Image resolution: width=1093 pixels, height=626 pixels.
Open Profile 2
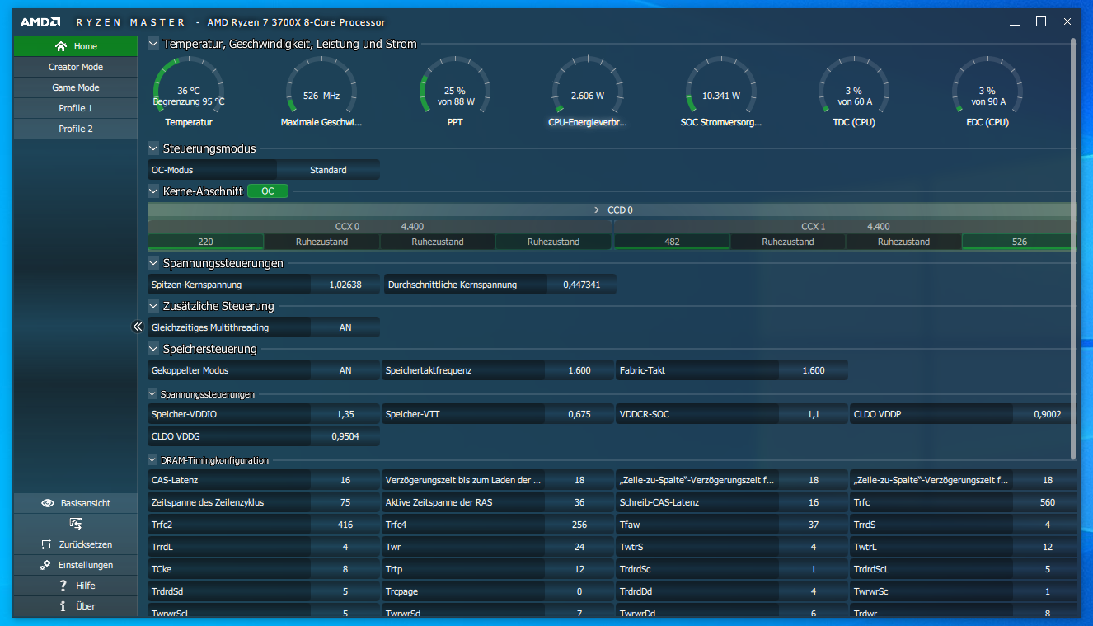[x=76, y=129]
